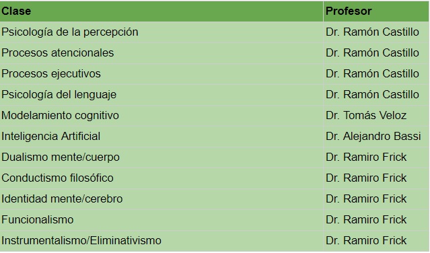Click Dr. Ramón Castillo beside Psicología del lenguaje
This screenshot has width=430, height=253.
click(x=376, y=95)
